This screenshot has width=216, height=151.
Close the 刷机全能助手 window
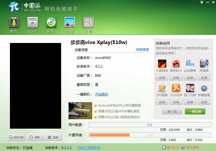[213, 2]
